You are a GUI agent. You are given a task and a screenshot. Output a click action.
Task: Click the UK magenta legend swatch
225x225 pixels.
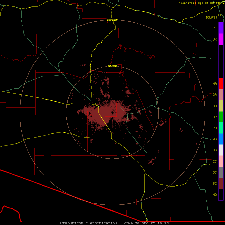pyautogui.click(x=221, y=39)
